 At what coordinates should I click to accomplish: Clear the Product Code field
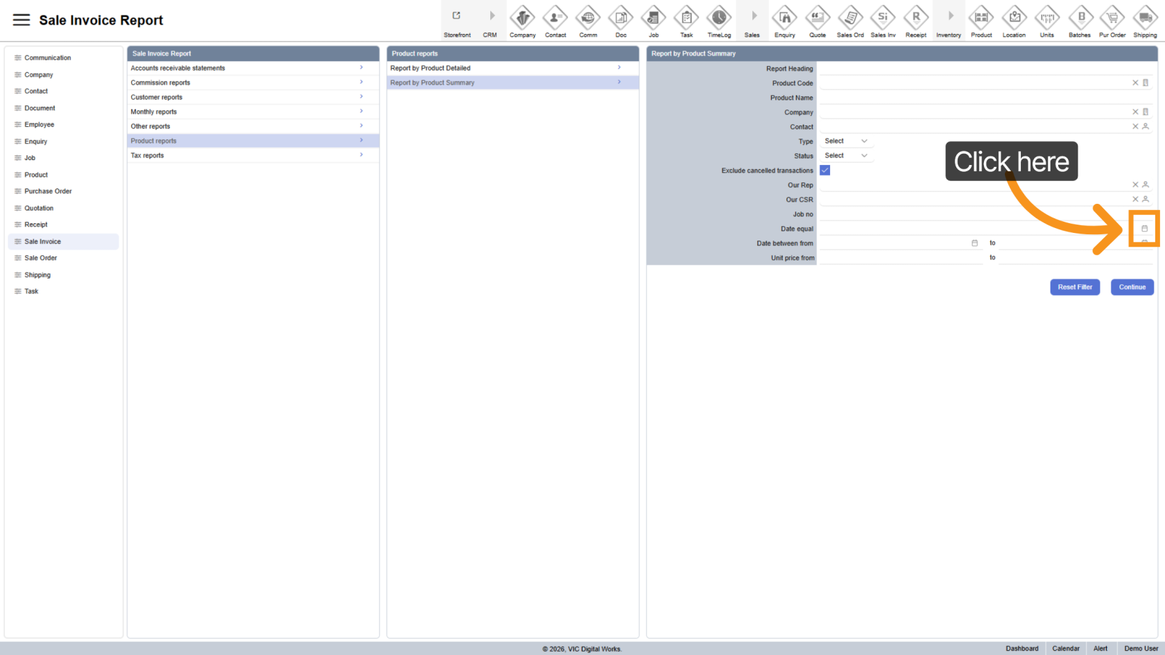pos(1135,83)
